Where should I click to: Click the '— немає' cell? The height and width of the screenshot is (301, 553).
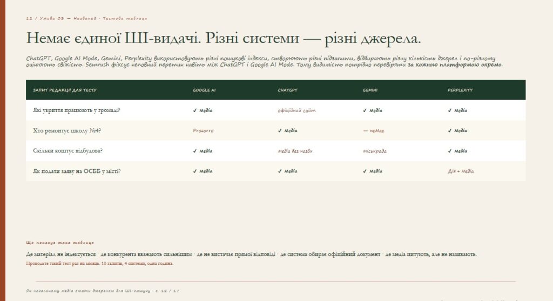click(374, 130)
